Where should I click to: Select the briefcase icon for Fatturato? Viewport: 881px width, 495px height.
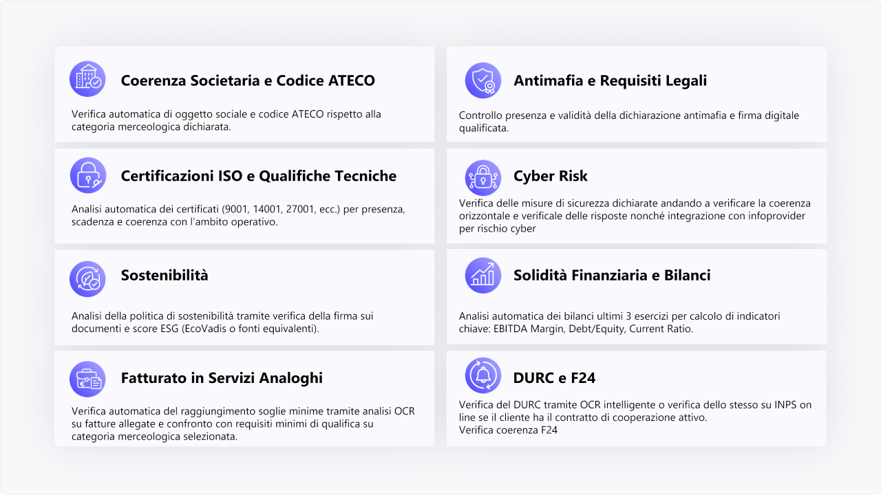click(87, 379)
